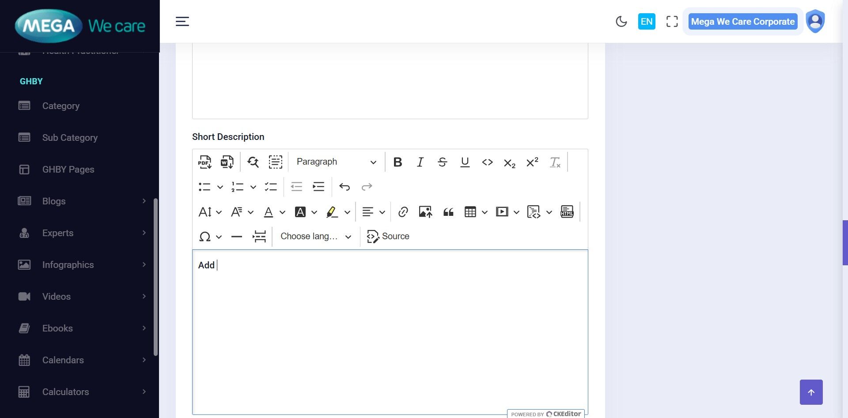Click the Mega We Care Corporate button
Viewport: 848px width, 418px height.
click(x=742, y=22)
